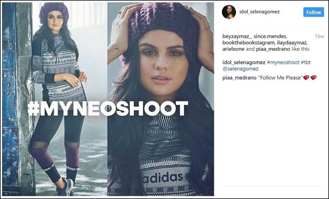Click the 16w post timestamp
The height and width of the screenshot is (199, 329).
point(319,36)
